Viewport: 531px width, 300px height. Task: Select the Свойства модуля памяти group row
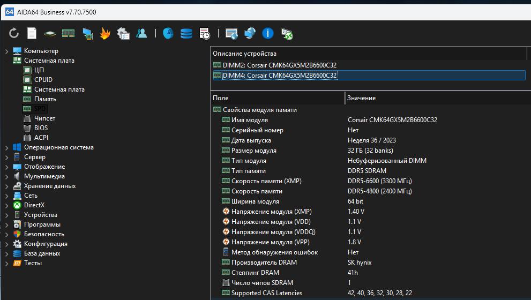[371, 110]
